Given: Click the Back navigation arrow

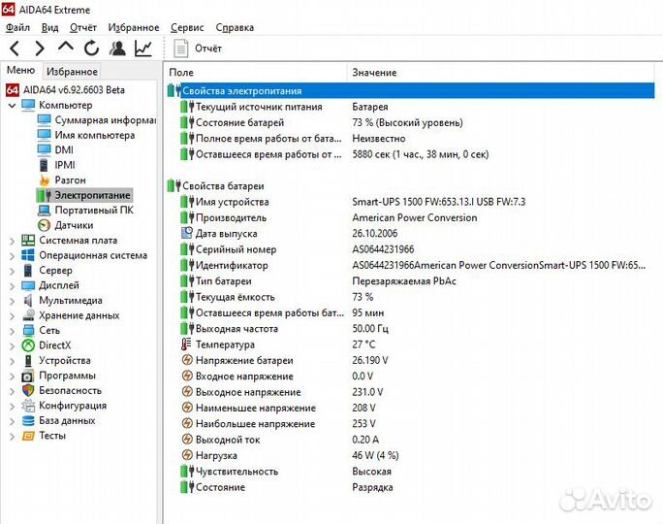Looking at the screenshot, I should click(15, 49).
